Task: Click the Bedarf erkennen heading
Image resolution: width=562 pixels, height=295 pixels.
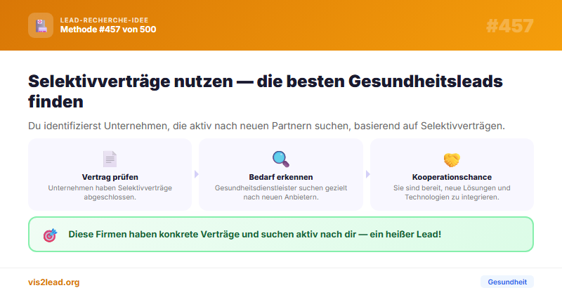Action: tap(280, 177)
